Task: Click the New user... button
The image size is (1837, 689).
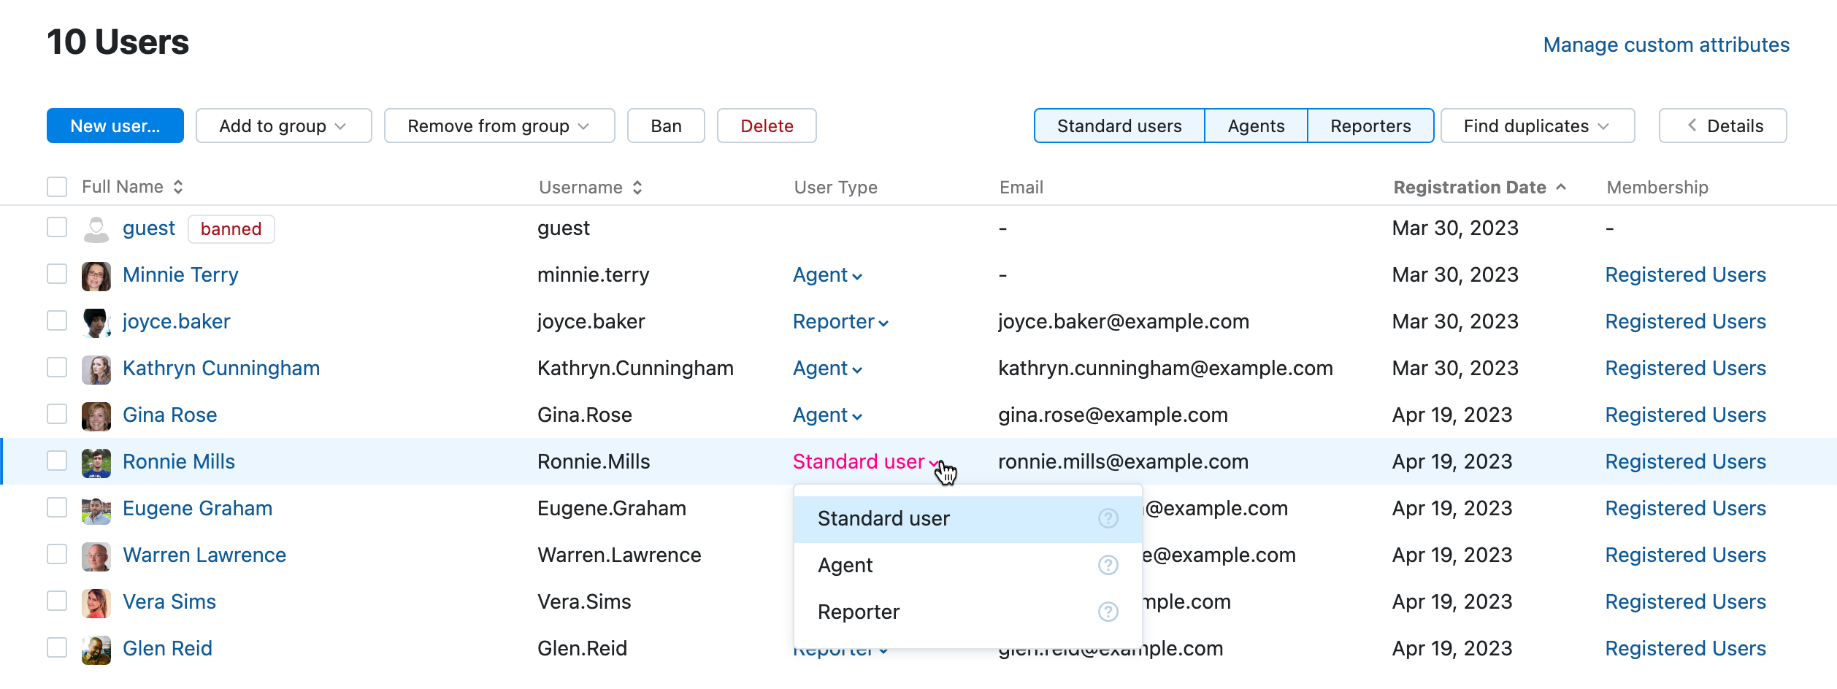Action: 115,126
